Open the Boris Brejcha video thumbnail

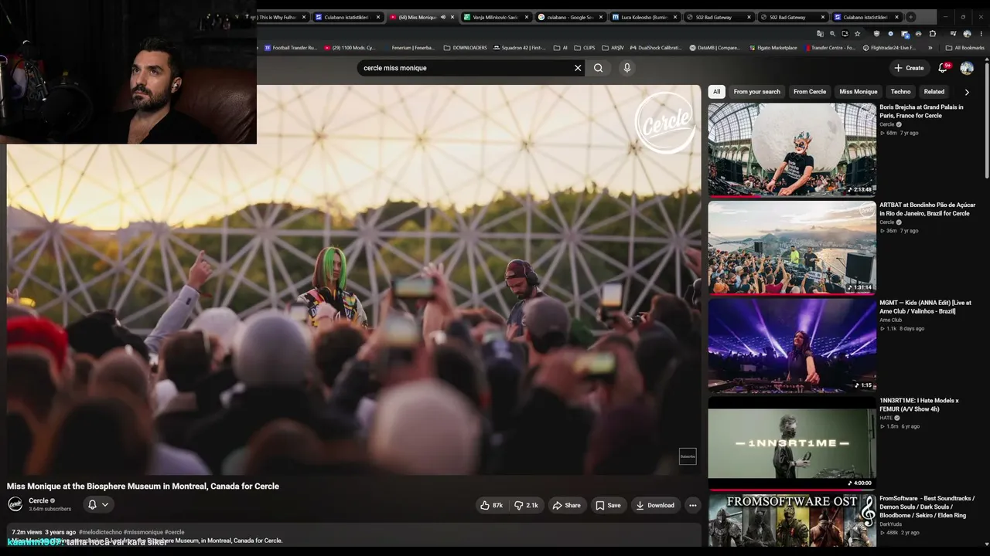792,150
